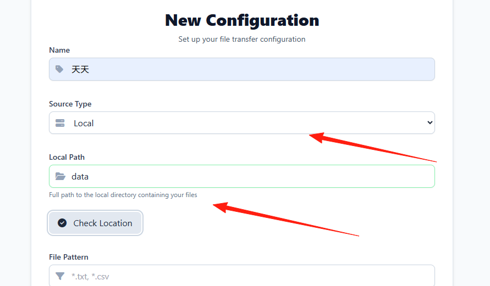490x286 pixels.
Task: Click the Source Type label
Action: tap(70, 104)
